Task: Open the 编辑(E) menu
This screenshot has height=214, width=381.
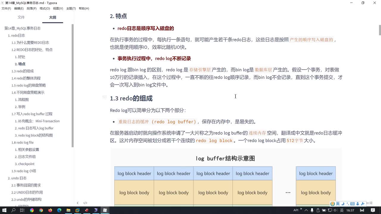Action: coord(19,8)
